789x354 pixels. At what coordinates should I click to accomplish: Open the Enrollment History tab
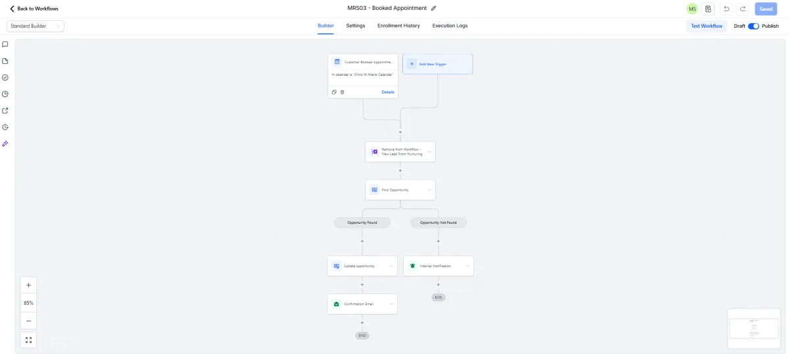tap(398, 26)
